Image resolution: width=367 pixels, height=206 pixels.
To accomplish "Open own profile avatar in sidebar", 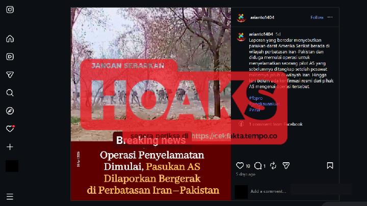I will pos(12,166).
